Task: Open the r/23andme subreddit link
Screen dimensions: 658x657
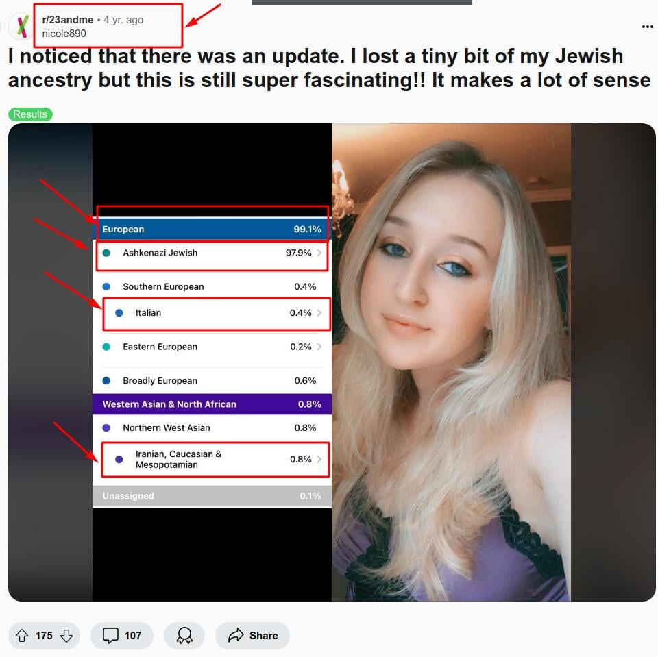Action: 68,20
